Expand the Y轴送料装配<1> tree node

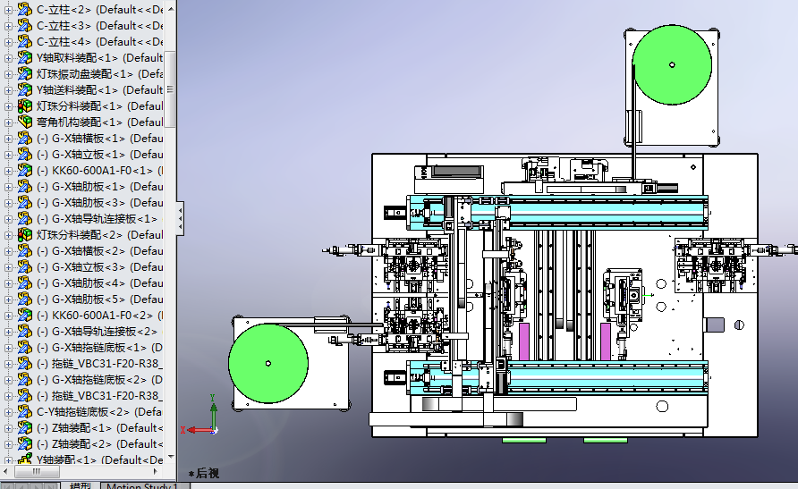[9, 90]
